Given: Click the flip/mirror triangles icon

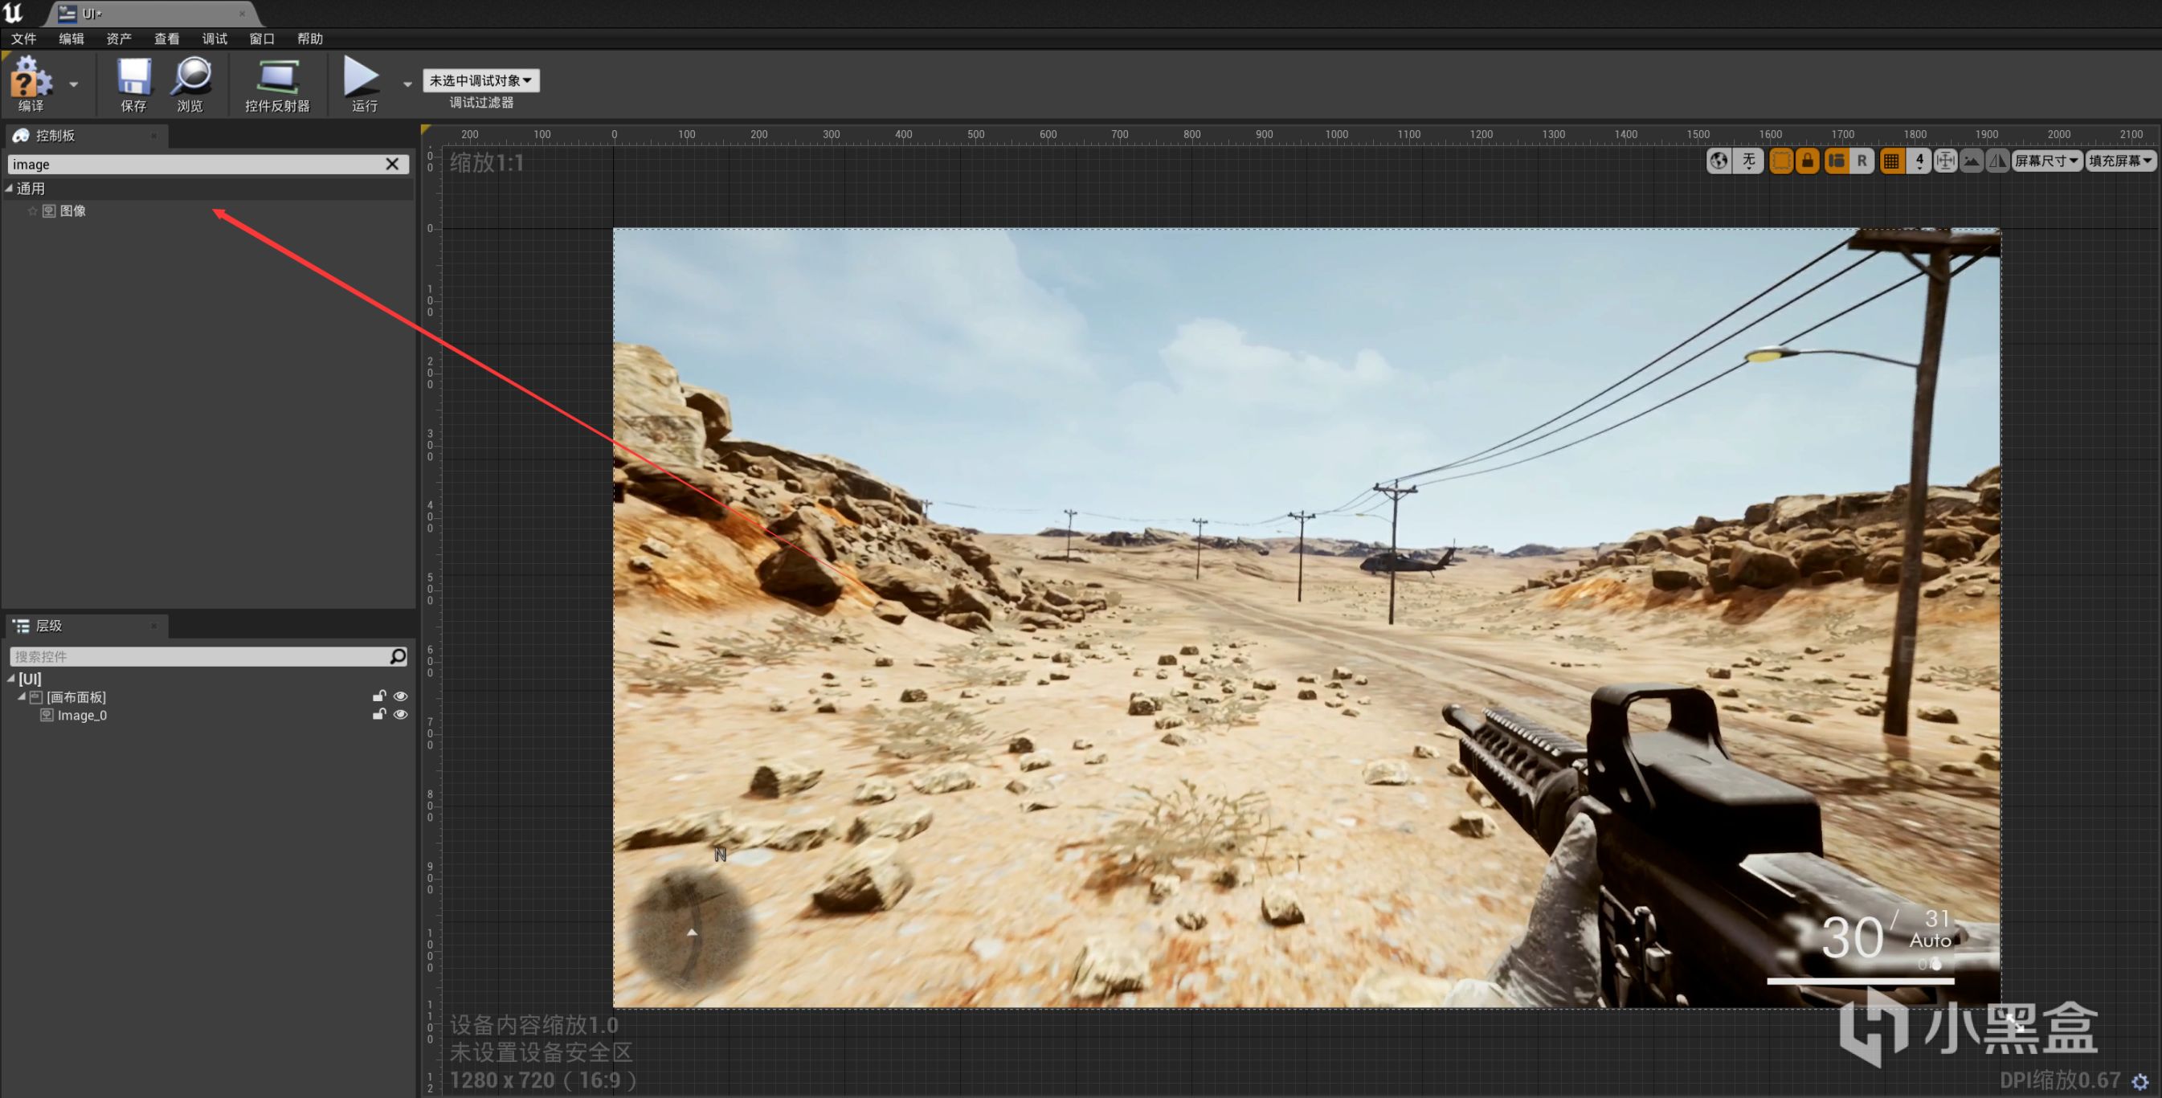Looking at the screenshot, I should (1998, 160).
